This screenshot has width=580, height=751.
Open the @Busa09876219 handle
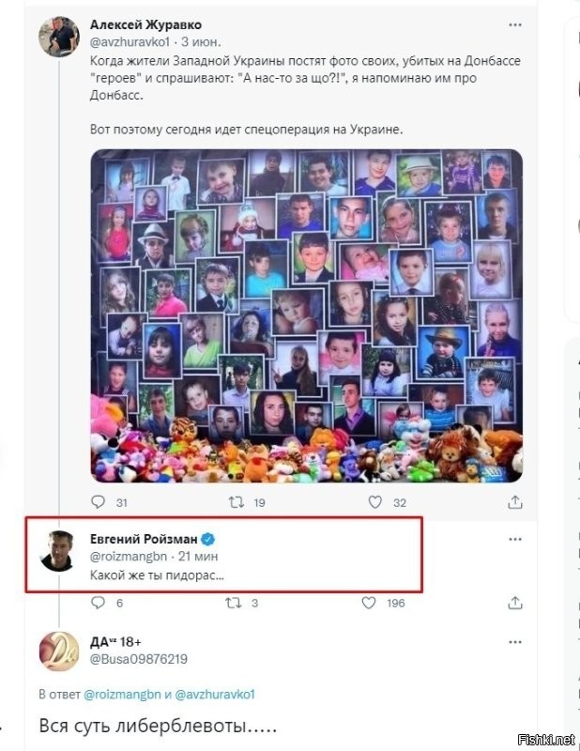coord(138,659)
